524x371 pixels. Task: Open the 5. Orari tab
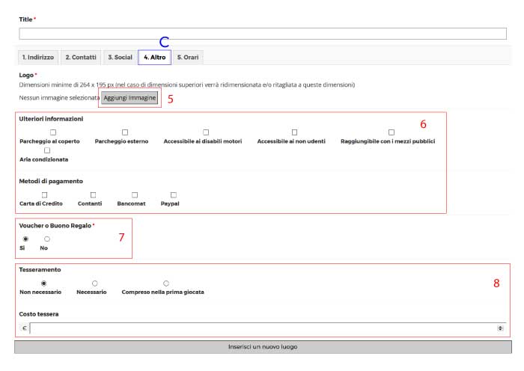point(188,58)
